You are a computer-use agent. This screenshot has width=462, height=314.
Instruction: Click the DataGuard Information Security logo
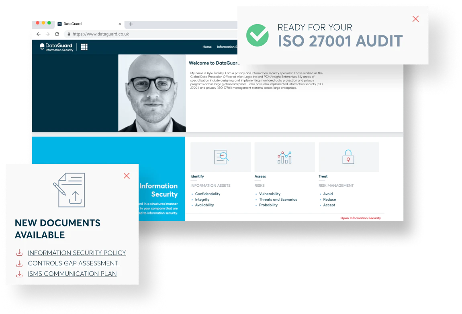(57, 47)
